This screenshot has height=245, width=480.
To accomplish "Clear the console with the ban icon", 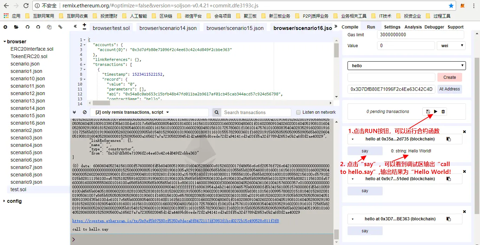I will click(85, 112).
